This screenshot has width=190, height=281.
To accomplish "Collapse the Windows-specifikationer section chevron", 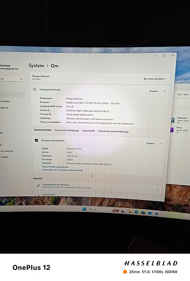I will pos(161,144).
